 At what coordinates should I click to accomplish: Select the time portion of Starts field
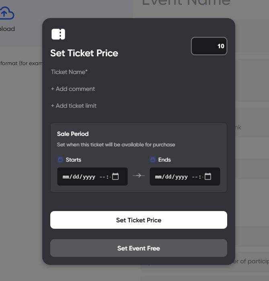pyautogui.click(x=103, y=177)
